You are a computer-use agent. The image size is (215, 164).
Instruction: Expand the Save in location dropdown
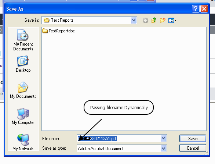point(134,20)
